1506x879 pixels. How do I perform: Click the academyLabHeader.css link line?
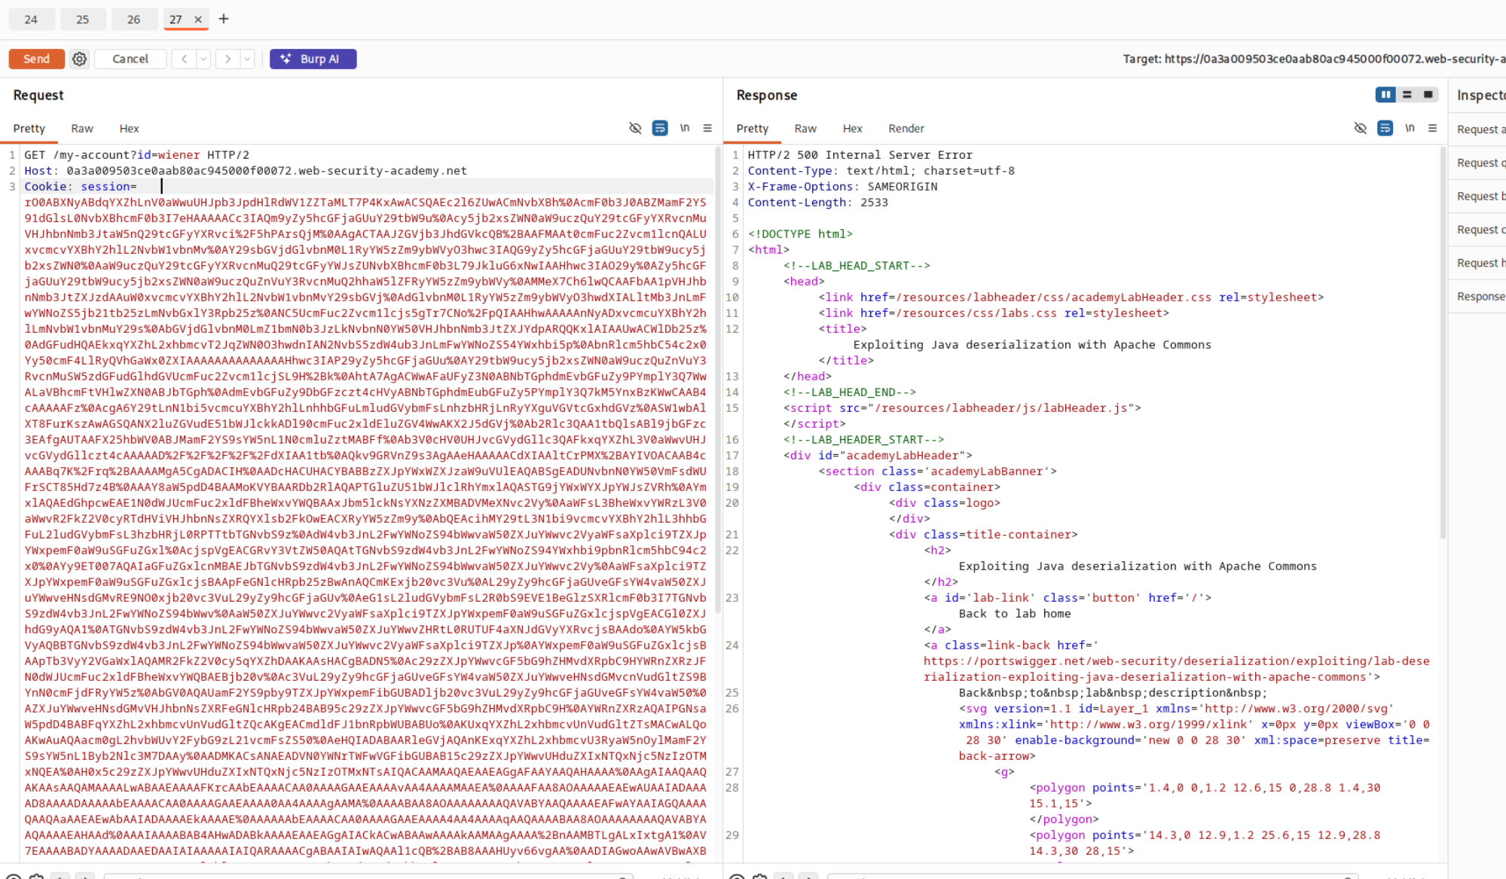1071,298
